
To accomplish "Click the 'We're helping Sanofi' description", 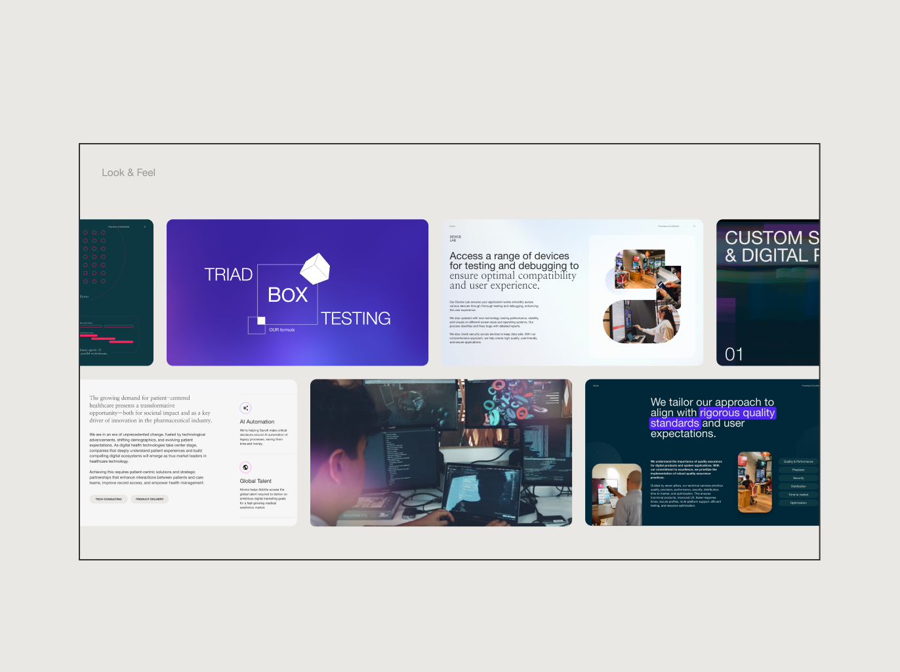I will coord(264,437).
